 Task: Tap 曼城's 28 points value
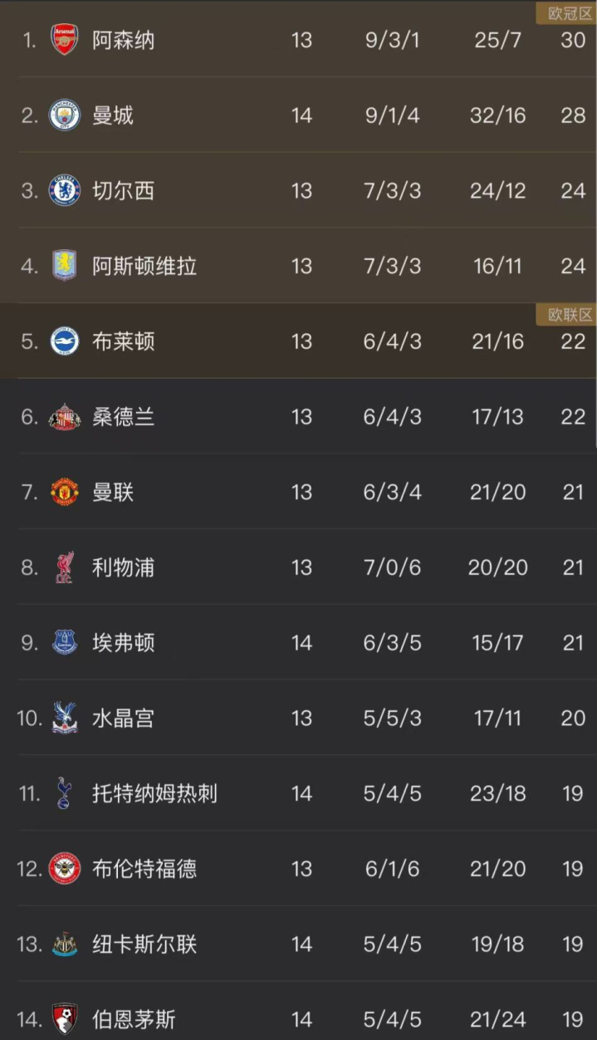[x=573, y=115]
